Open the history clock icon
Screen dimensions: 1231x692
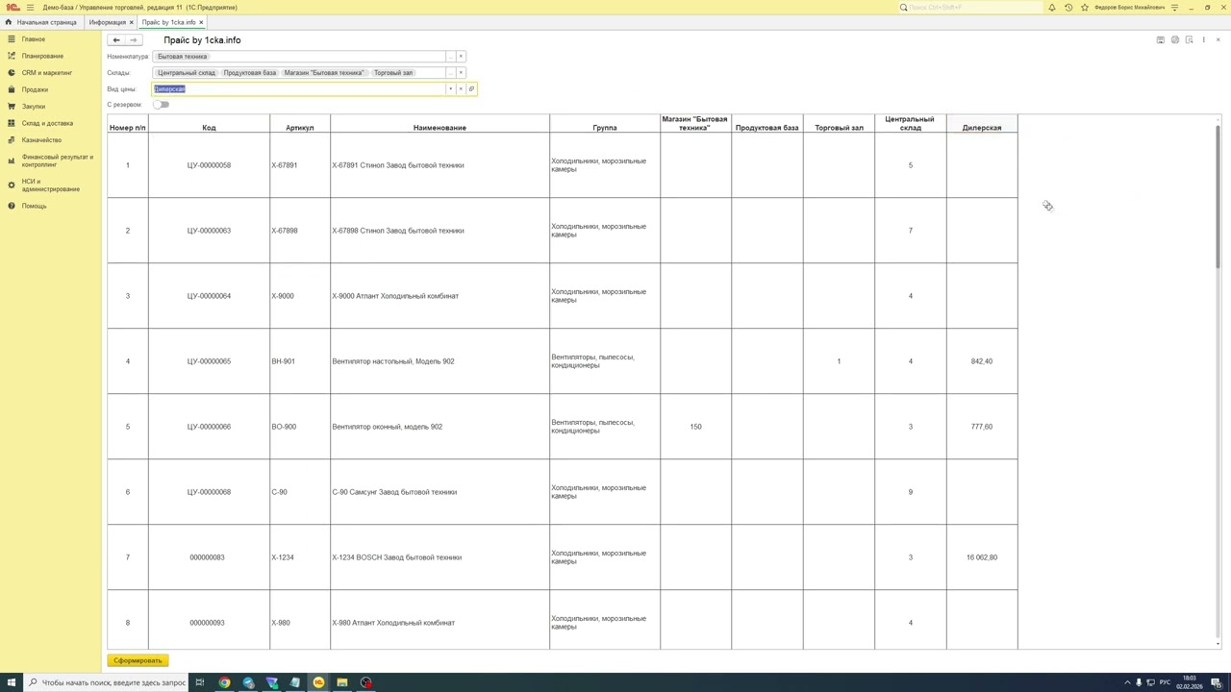(1068, 7)
